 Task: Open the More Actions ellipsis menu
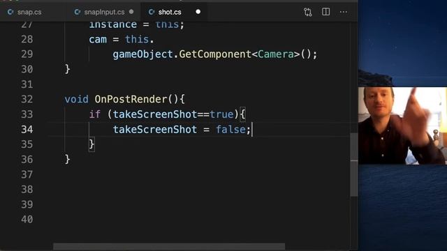pos(344,12)
